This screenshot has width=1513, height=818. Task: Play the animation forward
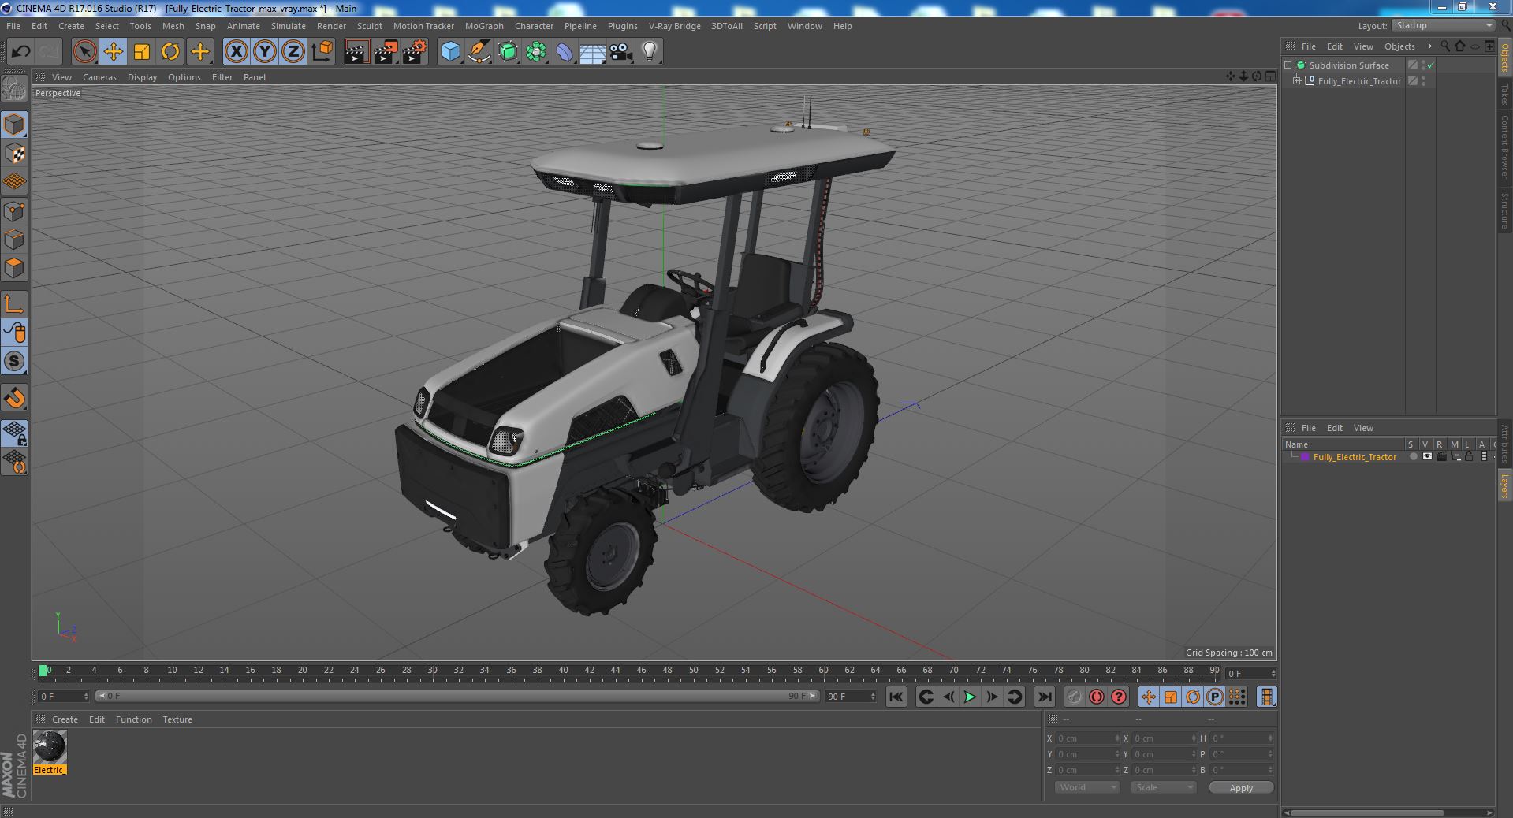970,697
